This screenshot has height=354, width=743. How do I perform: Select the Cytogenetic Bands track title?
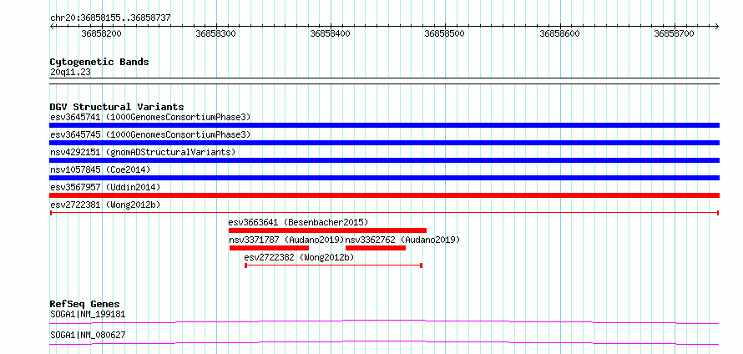click(99, 62)
